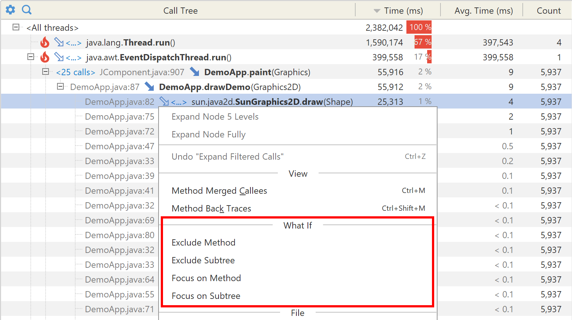Viewport: 572px width, 320px height.
Task: Choose Expand Node 5 Levels
Action: [298, 117]
